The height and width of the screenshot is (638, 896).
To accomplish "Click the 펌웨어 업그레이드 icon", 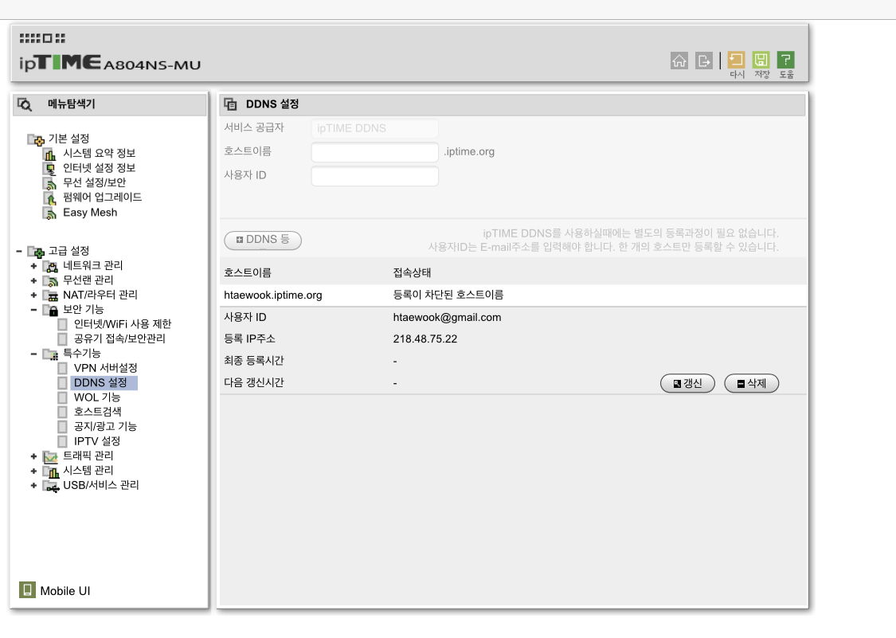I will tap(50, 198).
